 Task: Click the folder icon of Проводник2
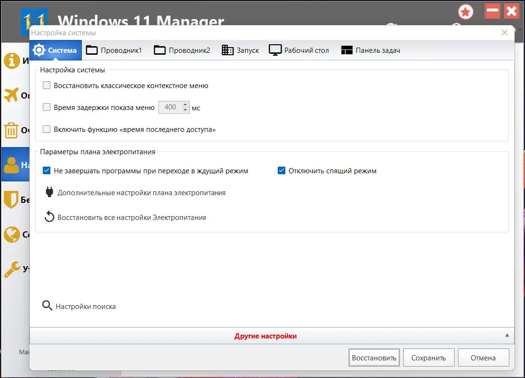tap(160, 50)
